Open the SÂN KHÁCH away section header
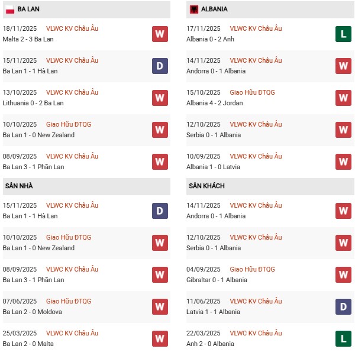Viewport: 355px width, 352px height. click(206, 186)
